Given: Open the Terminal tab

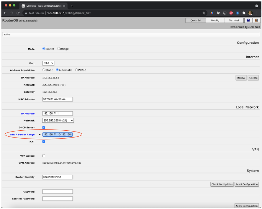Looking at the screenshot, I should click(234, 20).
